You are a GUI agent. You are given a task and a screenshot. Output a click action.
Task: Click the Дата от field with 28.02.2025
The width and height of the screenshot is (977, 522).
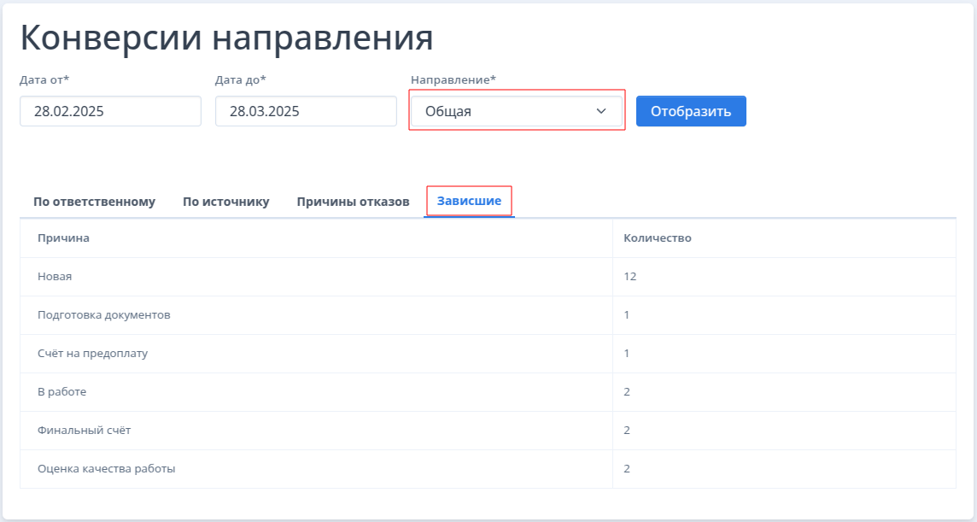click(x=110, y=111)
